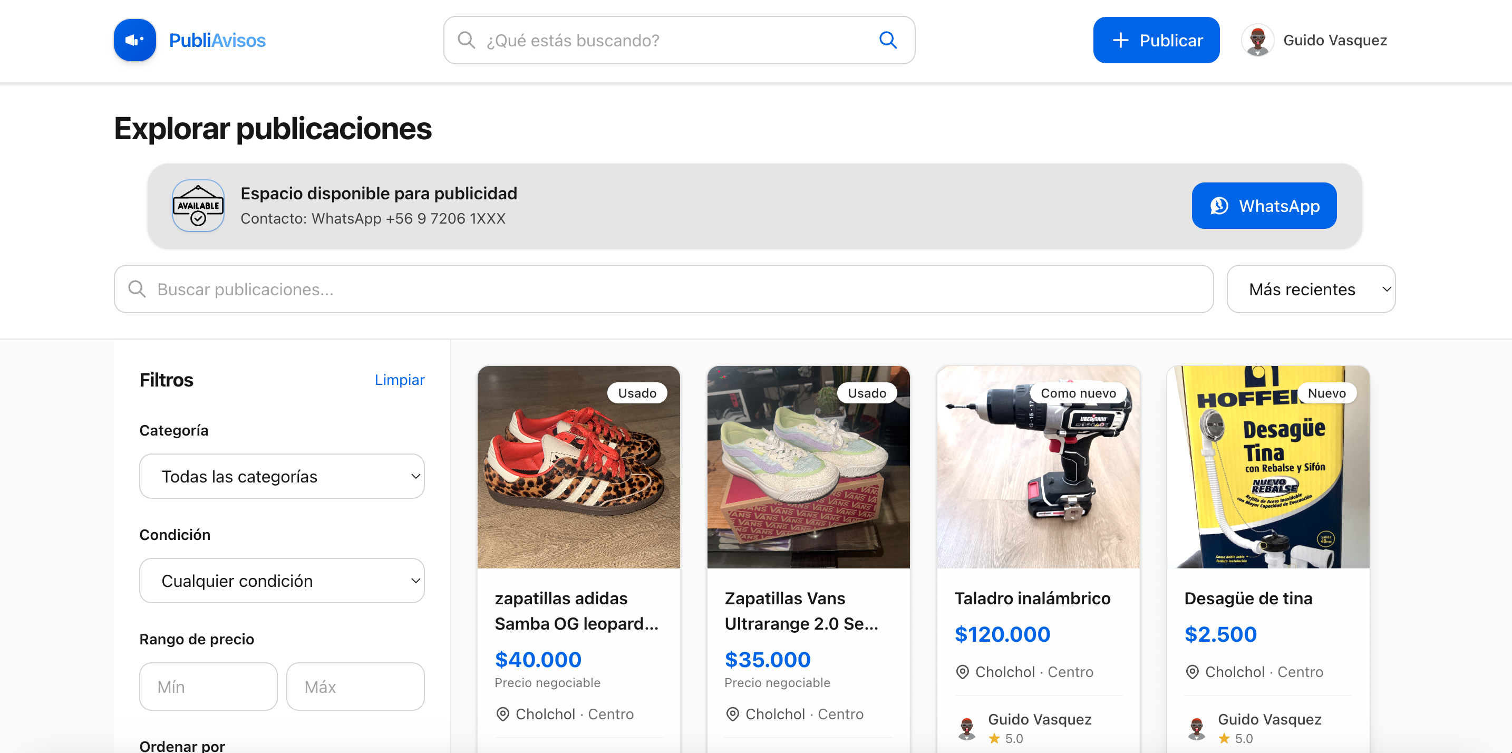Open the Todas las categorías dropdown
The image size is (1512, 753).
point(282,476)
